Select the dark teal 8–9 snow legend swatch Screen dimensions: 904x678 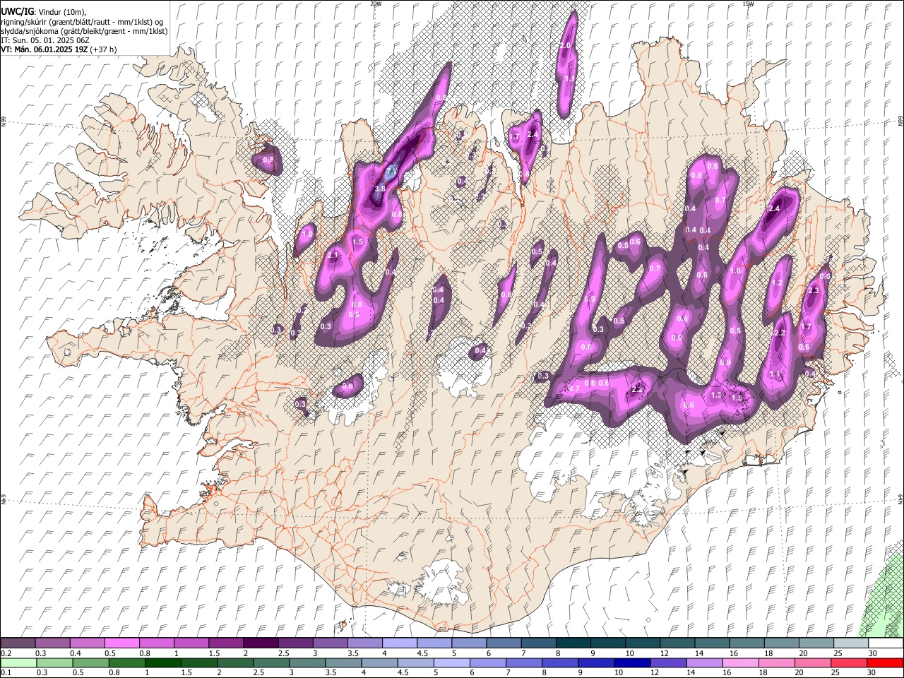click(x=573, y=643)
